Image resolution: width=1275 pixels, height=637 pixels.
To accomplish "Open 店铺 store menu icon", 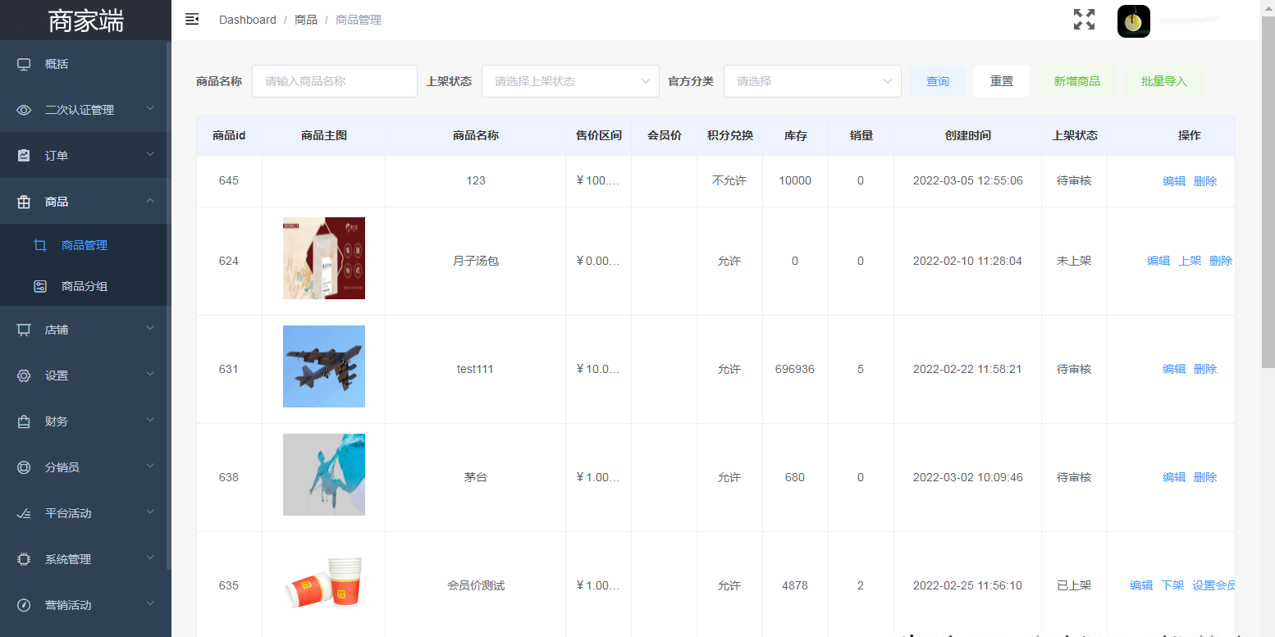I will click(x=24, y=330).
